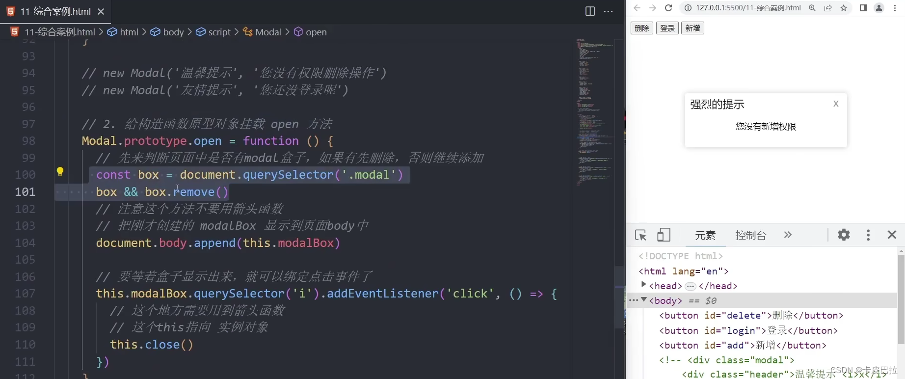Viewport: 905px width, 379px height.
Task: Click the yellow lightbulb quick-fix icon
Action: pos(60,172)
